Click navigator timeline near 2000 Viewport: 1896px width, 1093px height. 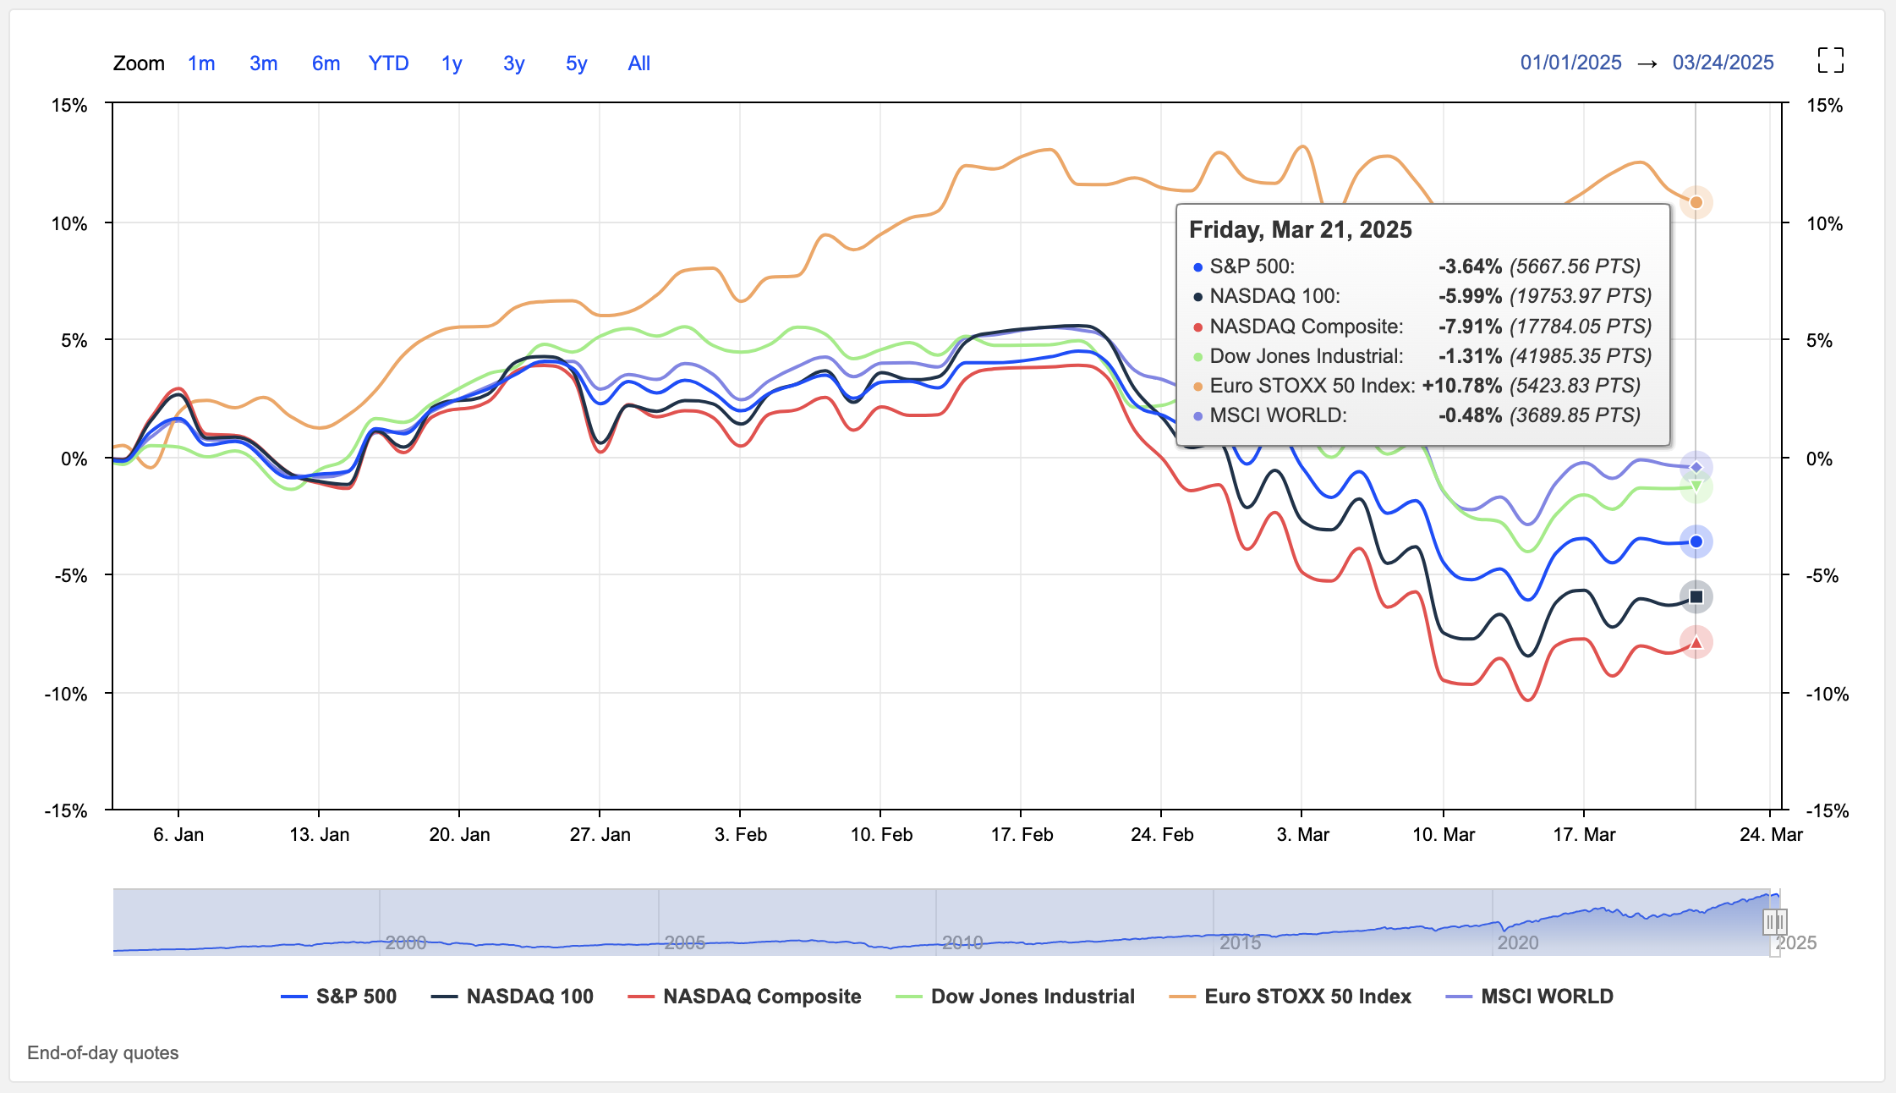point(406,942)
